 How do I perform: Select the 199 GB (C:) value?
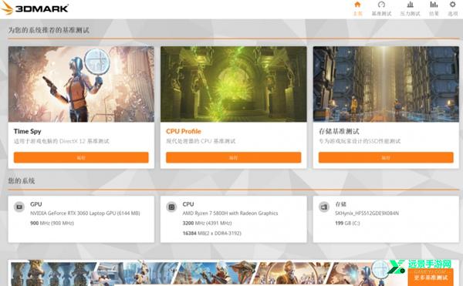347,224
